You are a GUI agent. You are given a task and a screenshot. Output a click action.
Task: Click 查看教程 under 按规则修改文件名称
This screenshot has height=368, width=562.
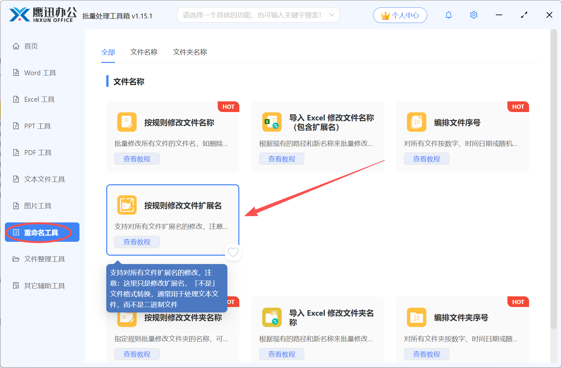[x=137, y=159]
